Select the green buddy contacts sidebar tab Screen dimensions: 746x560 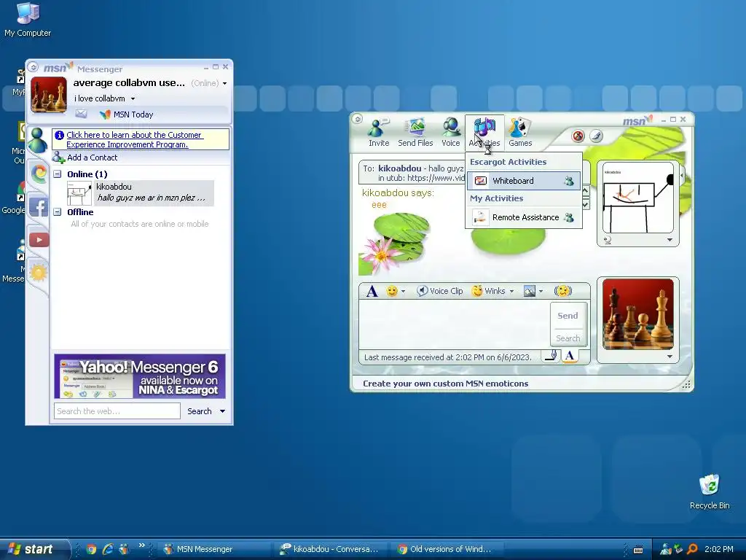[x=38, y=141]
